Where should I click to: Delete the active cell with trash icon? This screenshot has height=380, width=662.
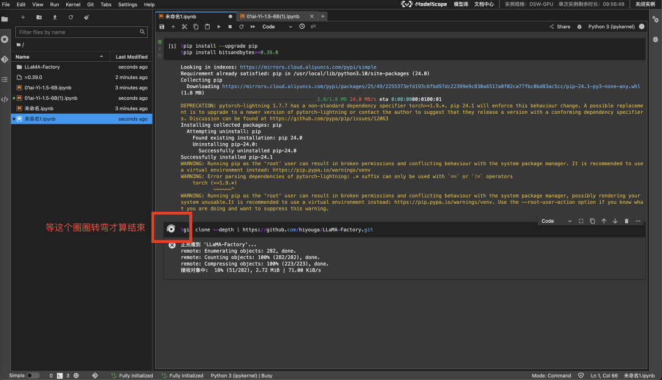(626, 221)
